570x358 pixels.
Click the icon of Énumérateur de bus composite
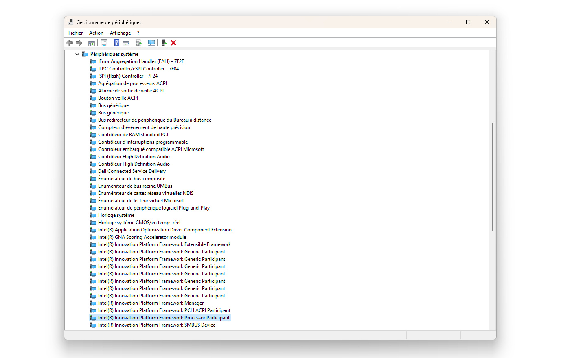pos(93,179)
